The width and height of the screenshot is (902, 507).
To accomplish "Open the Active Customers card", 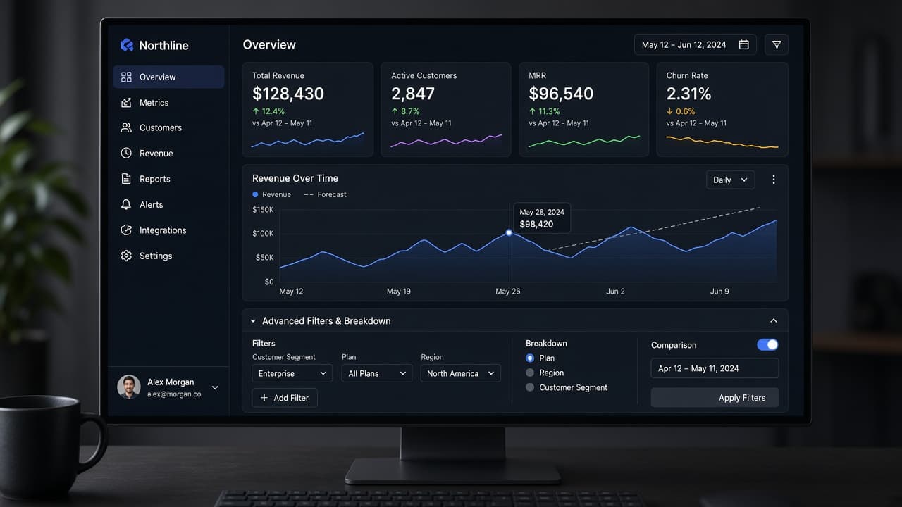I will [x=446, y=109].
